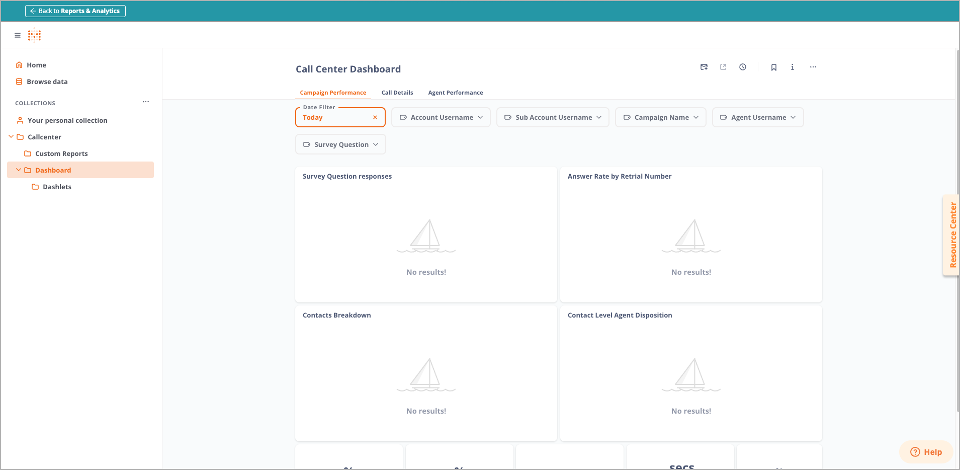960x470 pixels.
Task: Open the Collections ellipsis menu
Action: (146, 102)
